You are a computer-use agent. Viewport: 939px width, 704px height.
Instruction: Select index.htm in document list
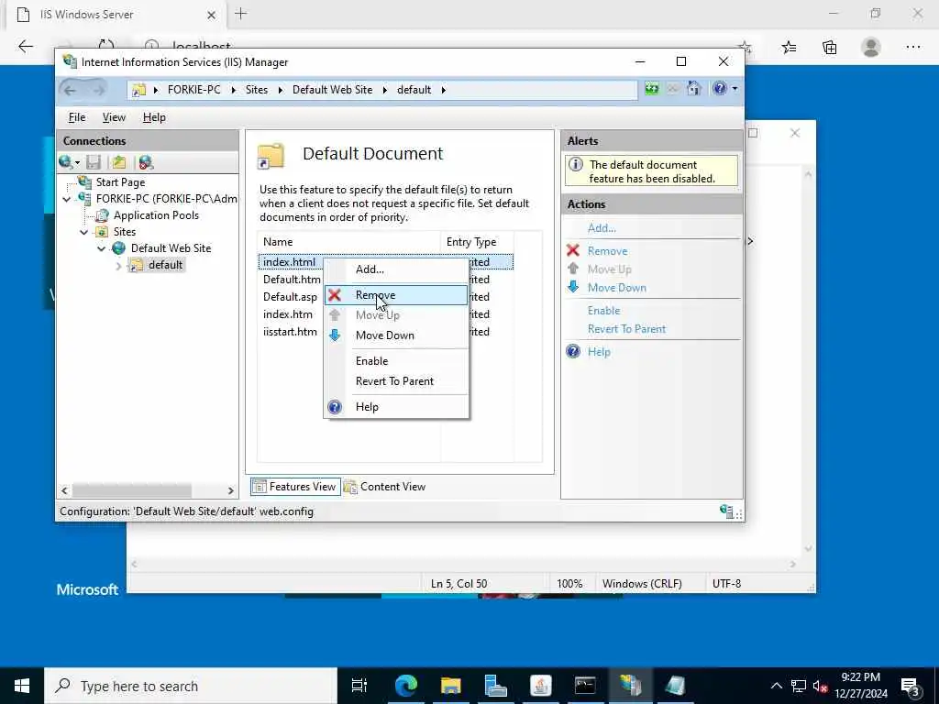[x=287, y=314]
